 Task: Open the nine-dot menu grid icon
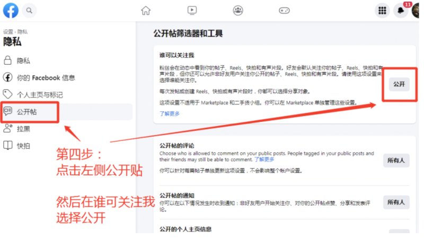(x=381, y=11)
